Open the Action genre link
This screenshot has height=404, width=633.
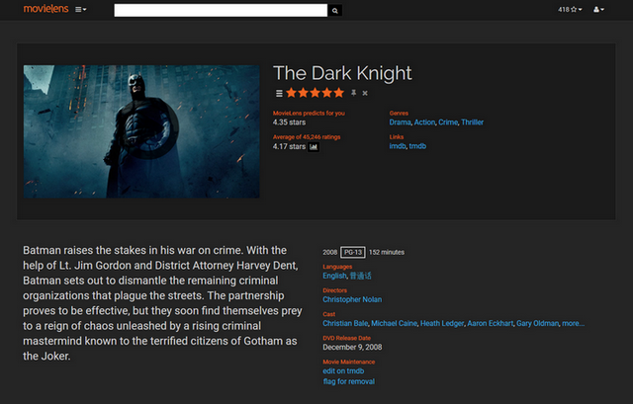click(424, 122)
